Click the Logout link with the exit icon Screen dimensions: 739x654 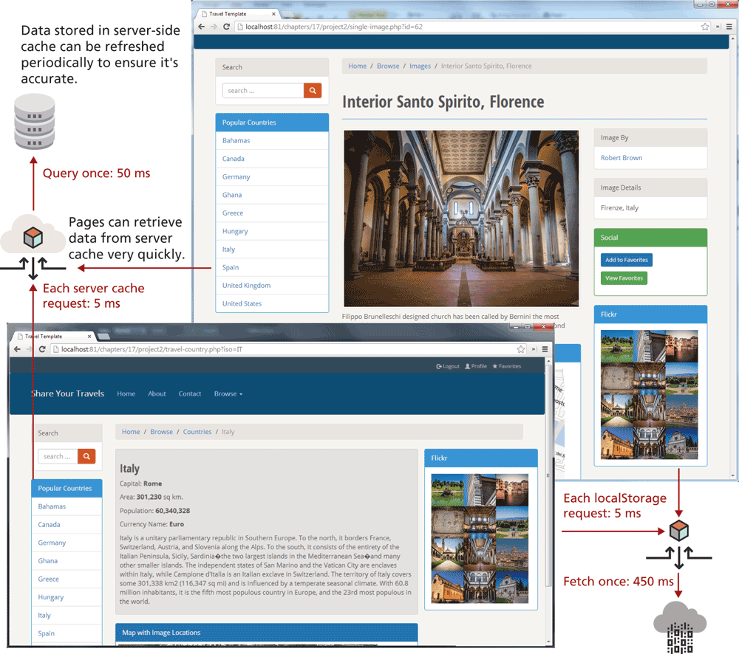(x=448, y=366)
